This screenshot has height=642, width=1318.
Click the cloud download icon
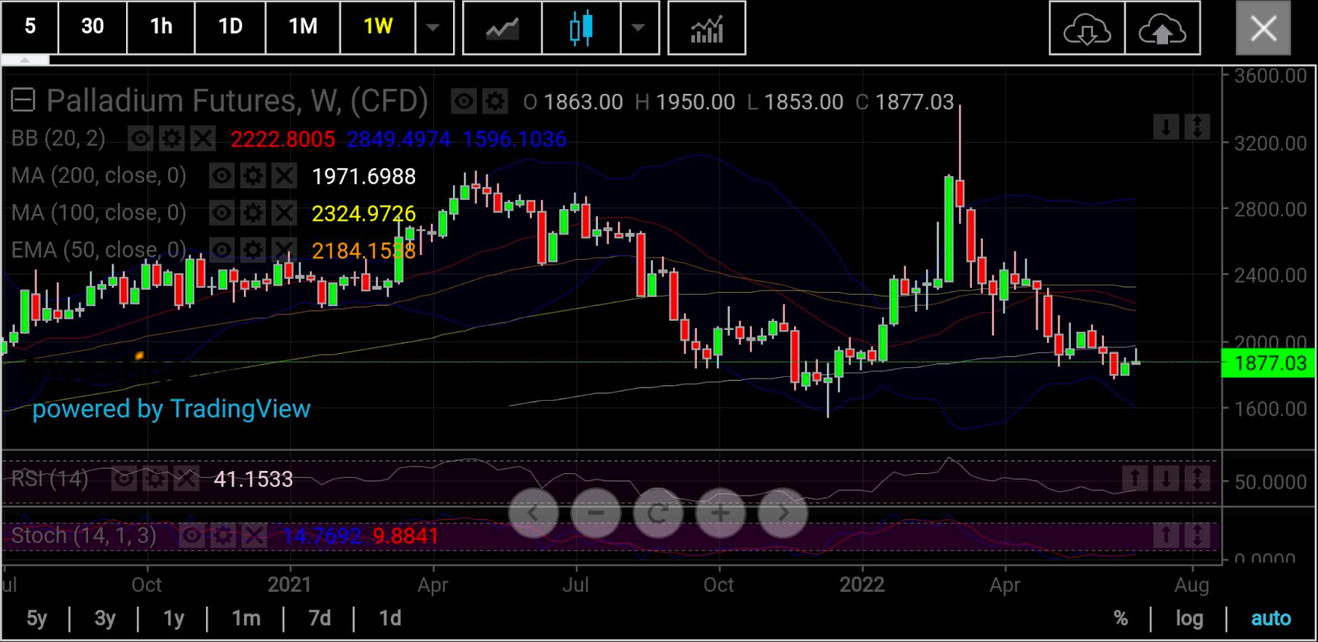coord(1087,29)
